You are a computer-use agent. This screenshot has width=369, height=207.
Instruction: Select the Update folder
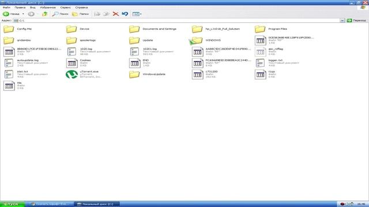pyautogui.click(x=141, y=40)
